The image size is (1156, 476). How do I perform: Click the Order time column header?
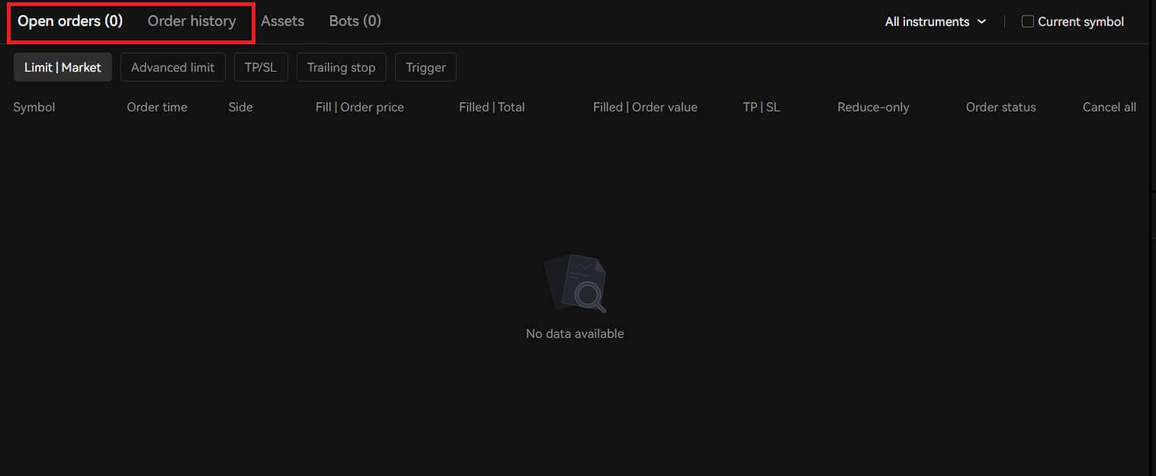pyautogui.click(x=157, y=107)
